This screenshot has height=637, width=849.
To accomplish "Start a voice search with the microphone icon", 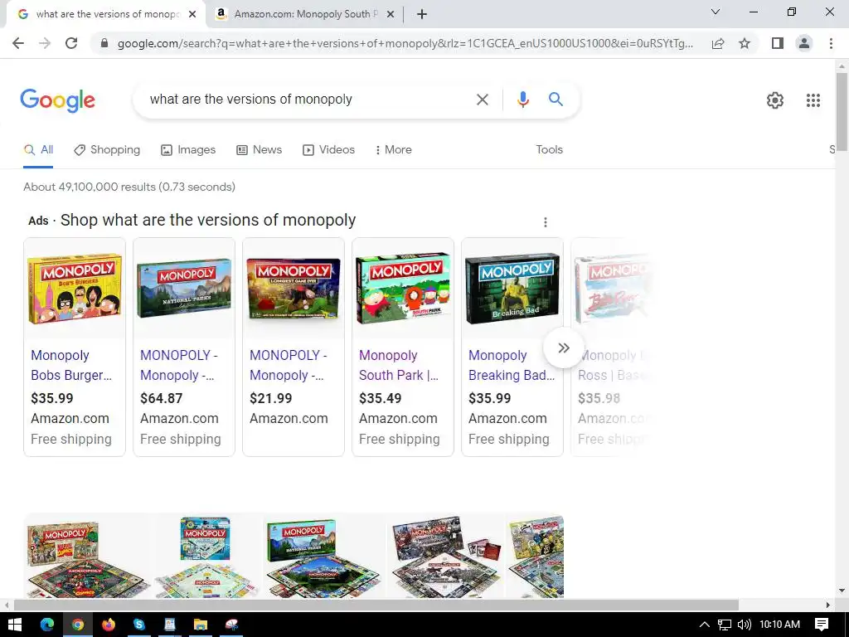I will pyautogui.click(x=522, y=100).
